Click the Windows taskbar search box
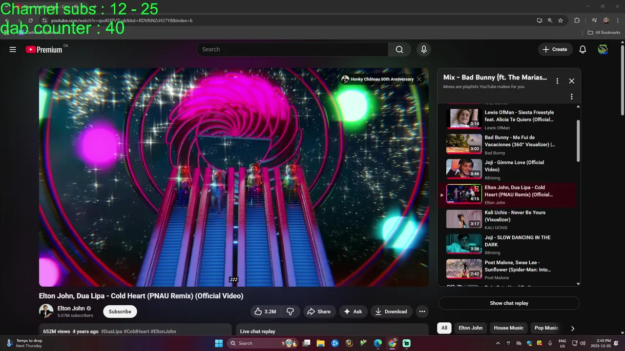Viewport: 625px width, 351px height. coord(263,343)
